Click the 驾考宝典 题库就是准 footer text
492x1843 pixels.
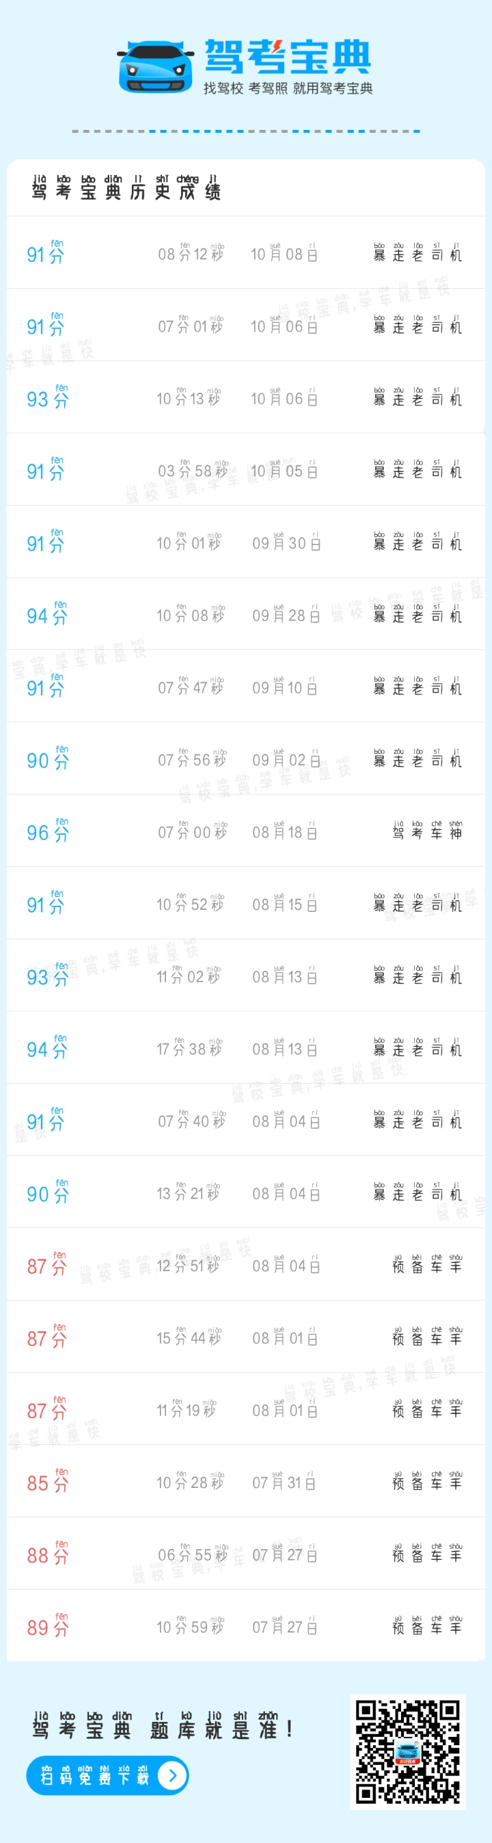(x=162, y=1729)
